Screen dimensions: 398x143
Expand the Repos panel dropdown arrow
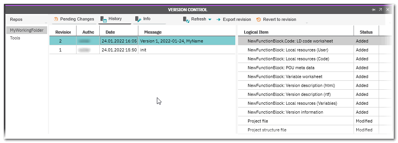pyautogui.click(x=46, y=23)
